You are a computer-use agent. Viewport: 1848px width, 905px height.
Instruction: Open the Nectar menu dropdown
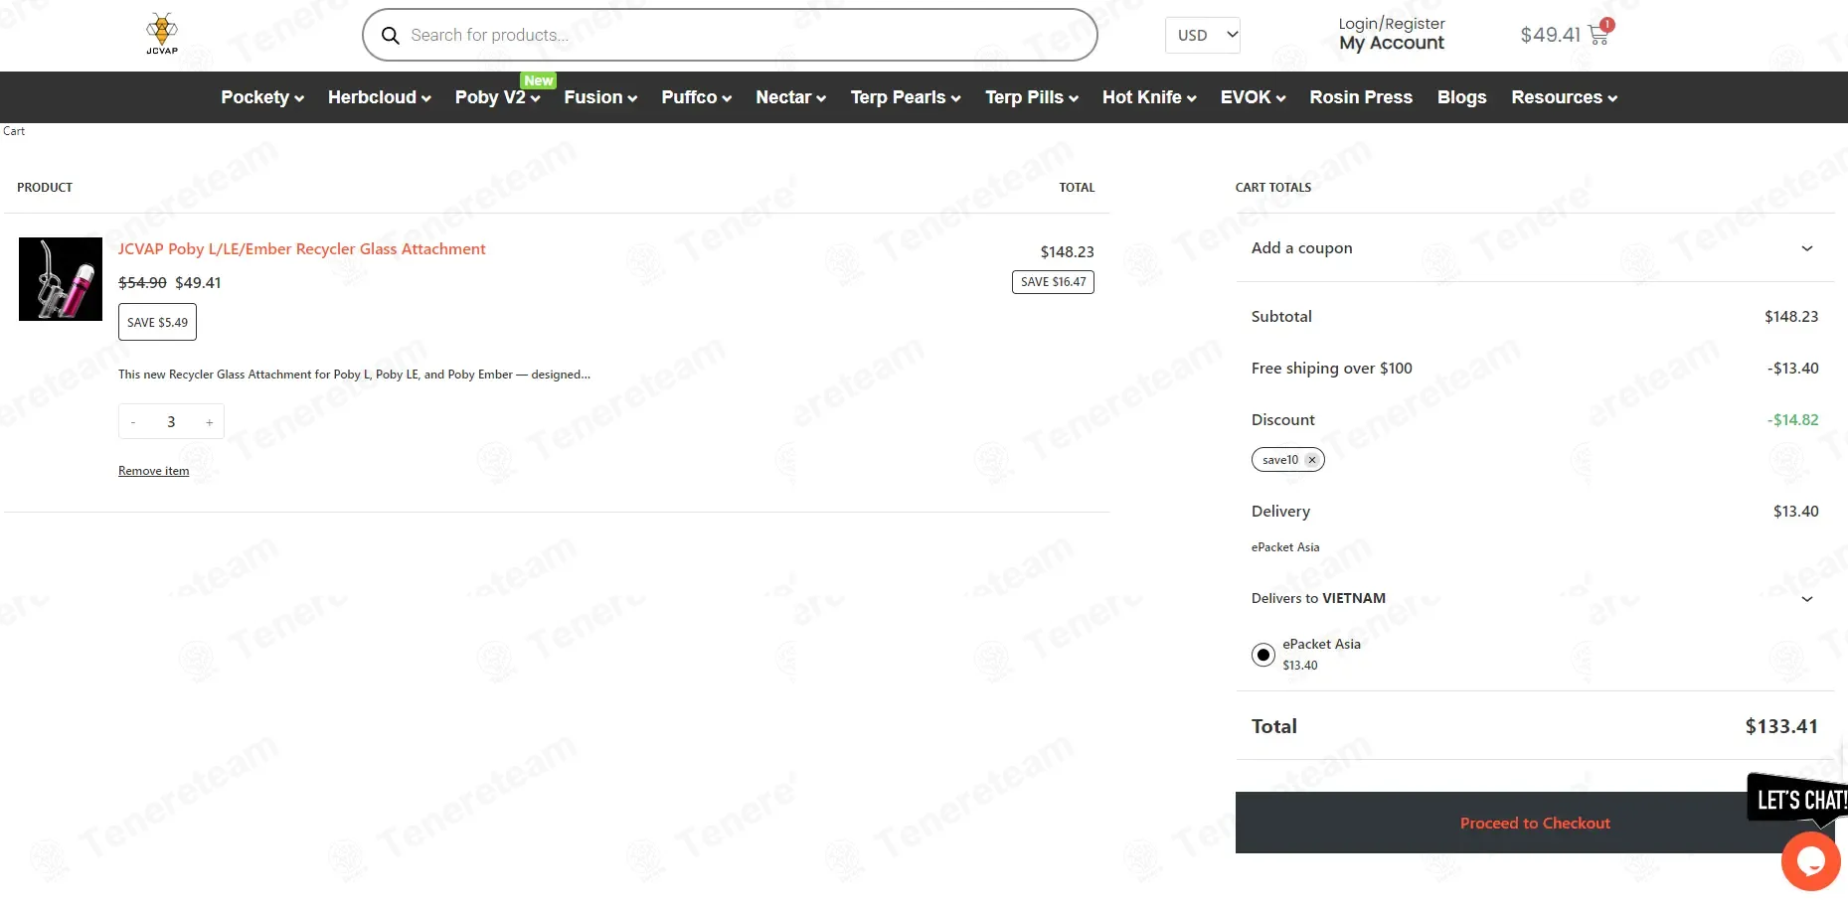[x=790, y=97]
